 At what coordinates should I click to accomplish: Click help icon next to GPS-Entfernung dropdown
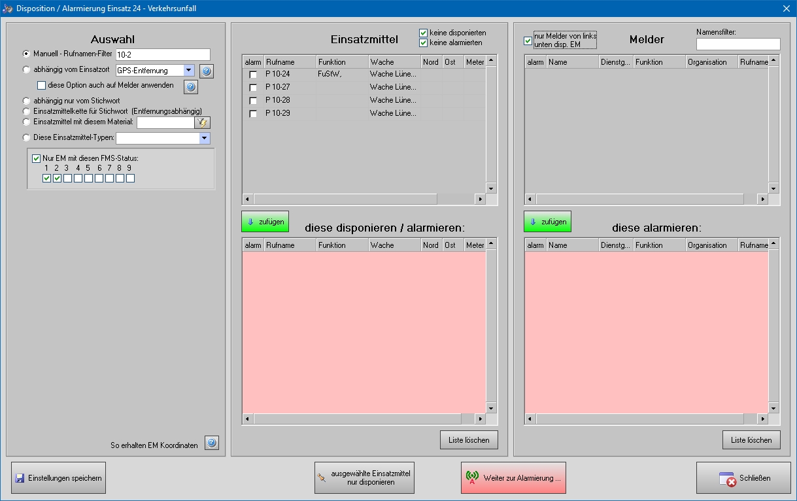pos(207,71)
